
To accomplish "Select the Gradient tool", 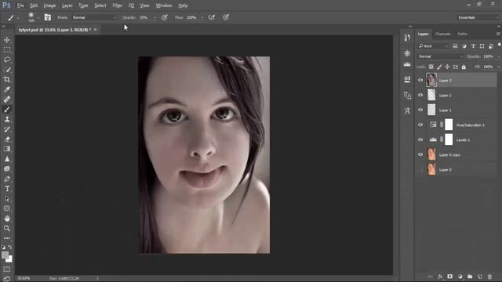I will click(7, 149).
